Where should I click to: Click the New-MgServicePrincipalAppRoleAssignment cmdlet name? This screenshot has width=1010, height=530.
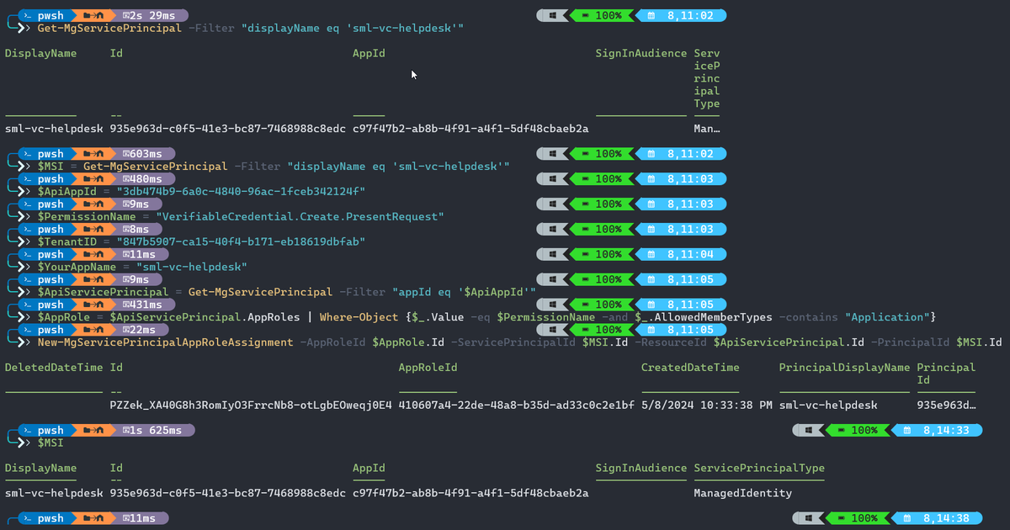(x=165, y=343)
